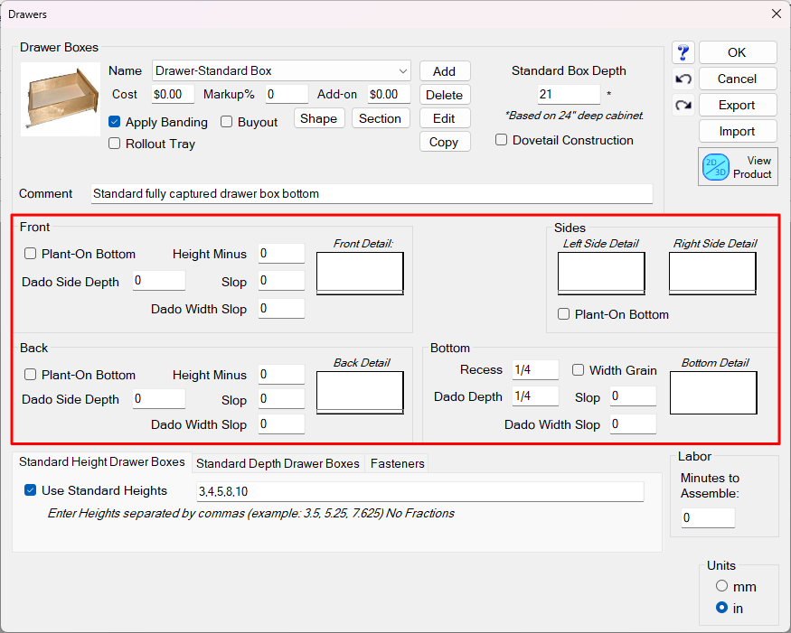Open the Fasteners tab
Viewport: 791px width, 633px height.
coord(397,463)
